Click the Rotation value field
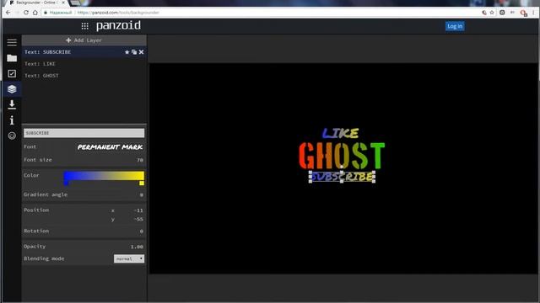The width and height of the screenshot is (540, 303). tap(141, 231)
